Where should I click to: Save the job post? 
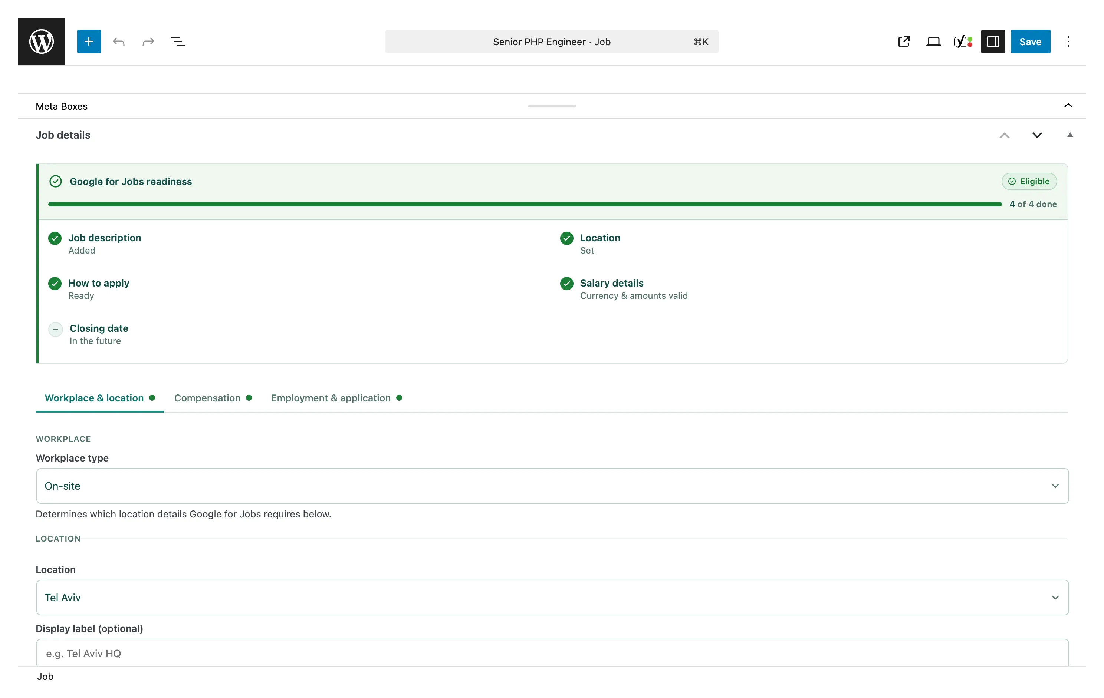1030,42
